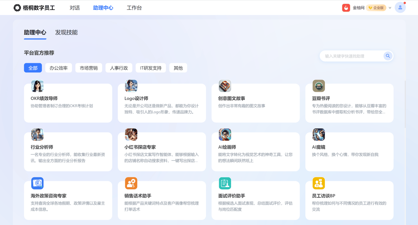The width and height of the screenshot is (418, 225).
Task: Expand the 金柚网 account dropdown arrow
Action: pyautogui.click(x=390, y=8)
